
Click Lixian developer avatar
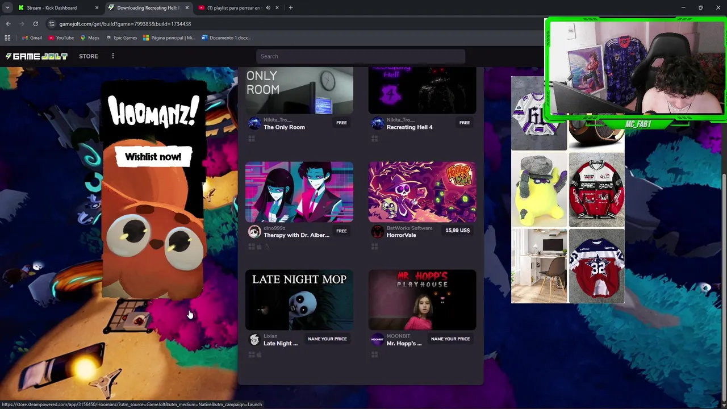[254, 340]
